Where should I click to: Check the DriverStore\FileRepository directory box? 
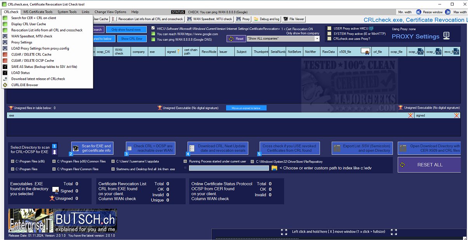[252, 161]
